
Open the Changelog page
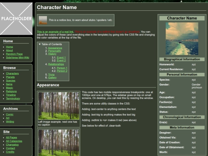pos(12,145)
